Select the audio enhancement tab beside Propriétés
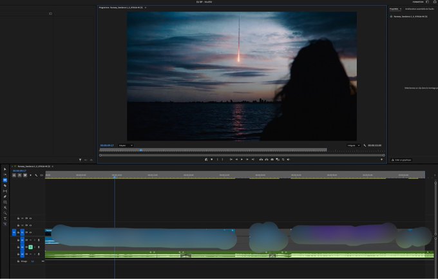This screenshot has width=438, height=279. point(419,9)
